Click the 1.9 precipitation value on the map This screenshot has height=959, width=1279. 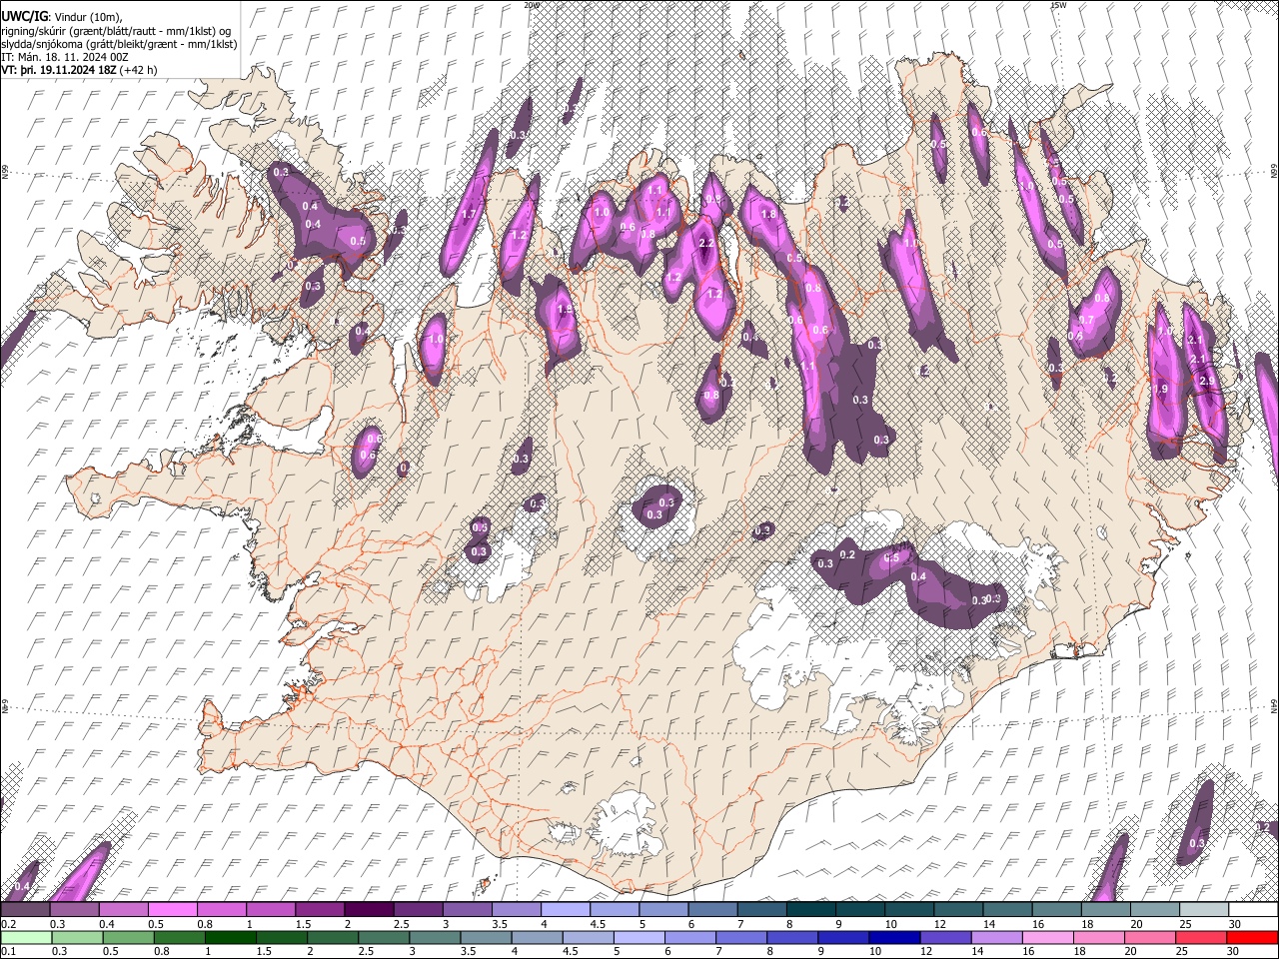coord(1160,389)
